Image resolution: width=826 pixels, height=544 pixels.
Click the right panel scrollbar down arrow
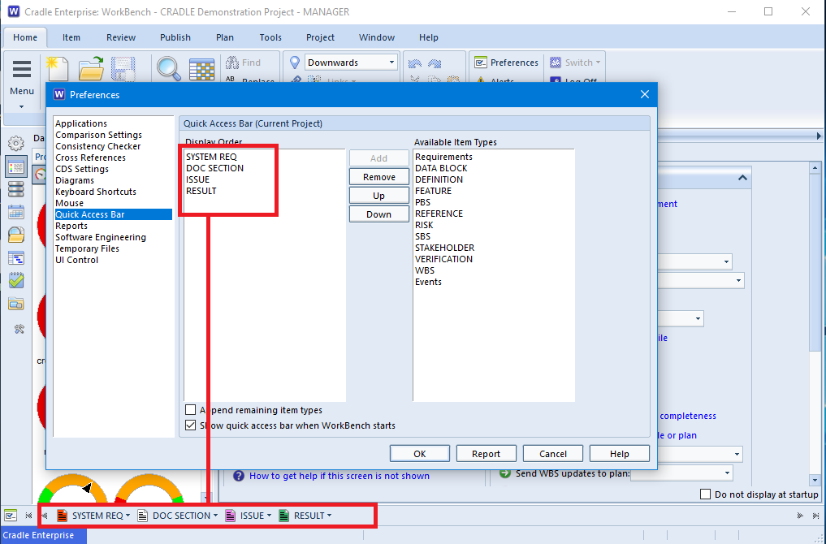(x=815, y=480)
